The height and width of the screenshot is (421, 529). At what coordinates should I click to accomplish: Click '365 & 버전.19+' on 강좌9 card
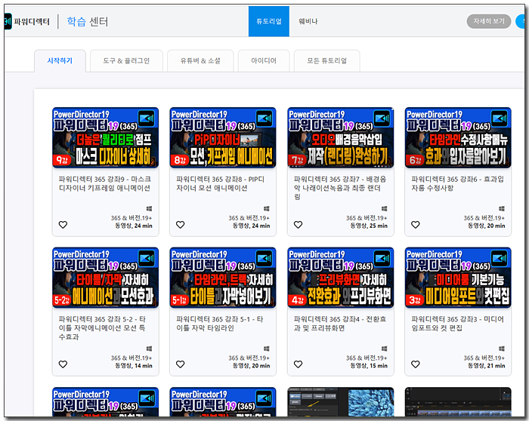click(131, 218)
